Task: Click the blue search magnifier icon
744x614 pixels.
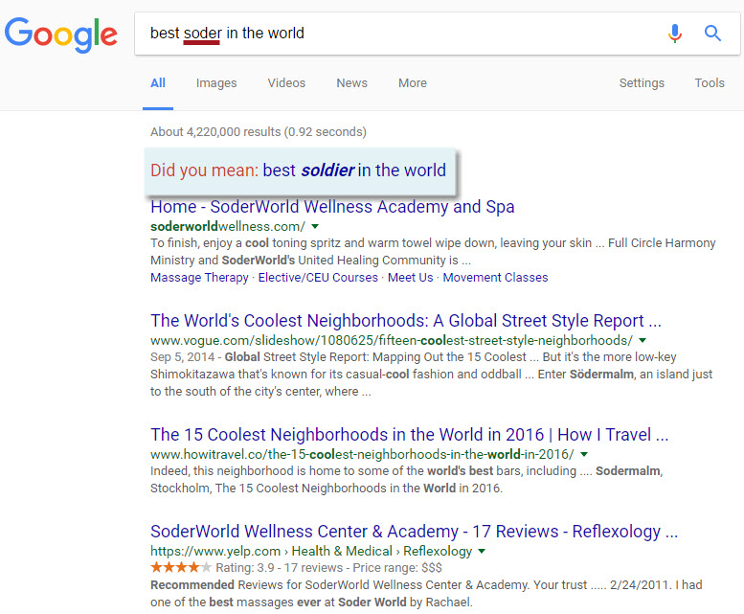Action: (x=712, y=34)
